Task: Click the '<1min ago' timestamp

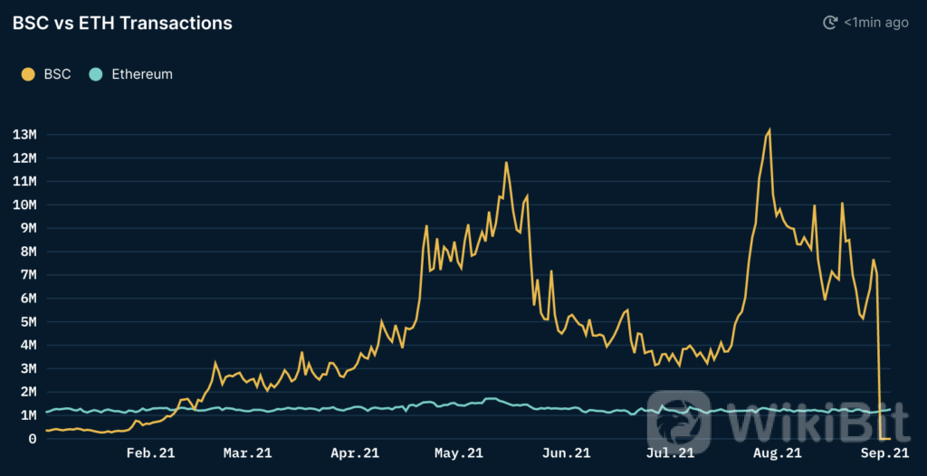Action: coord(876,23)
